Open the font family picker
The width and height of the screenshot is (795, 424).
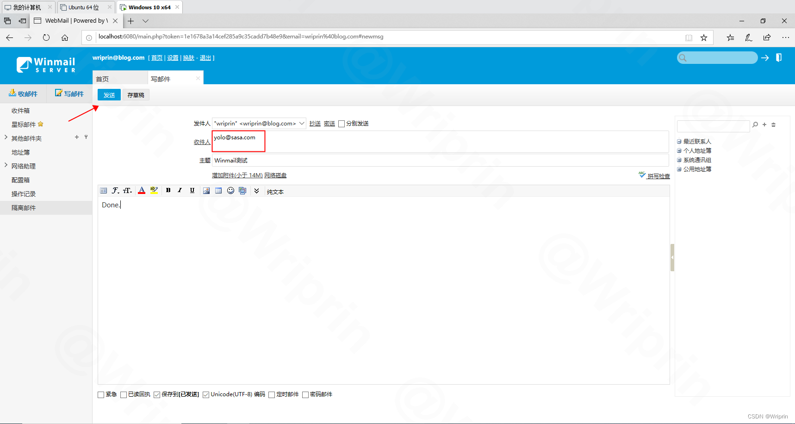115,191
